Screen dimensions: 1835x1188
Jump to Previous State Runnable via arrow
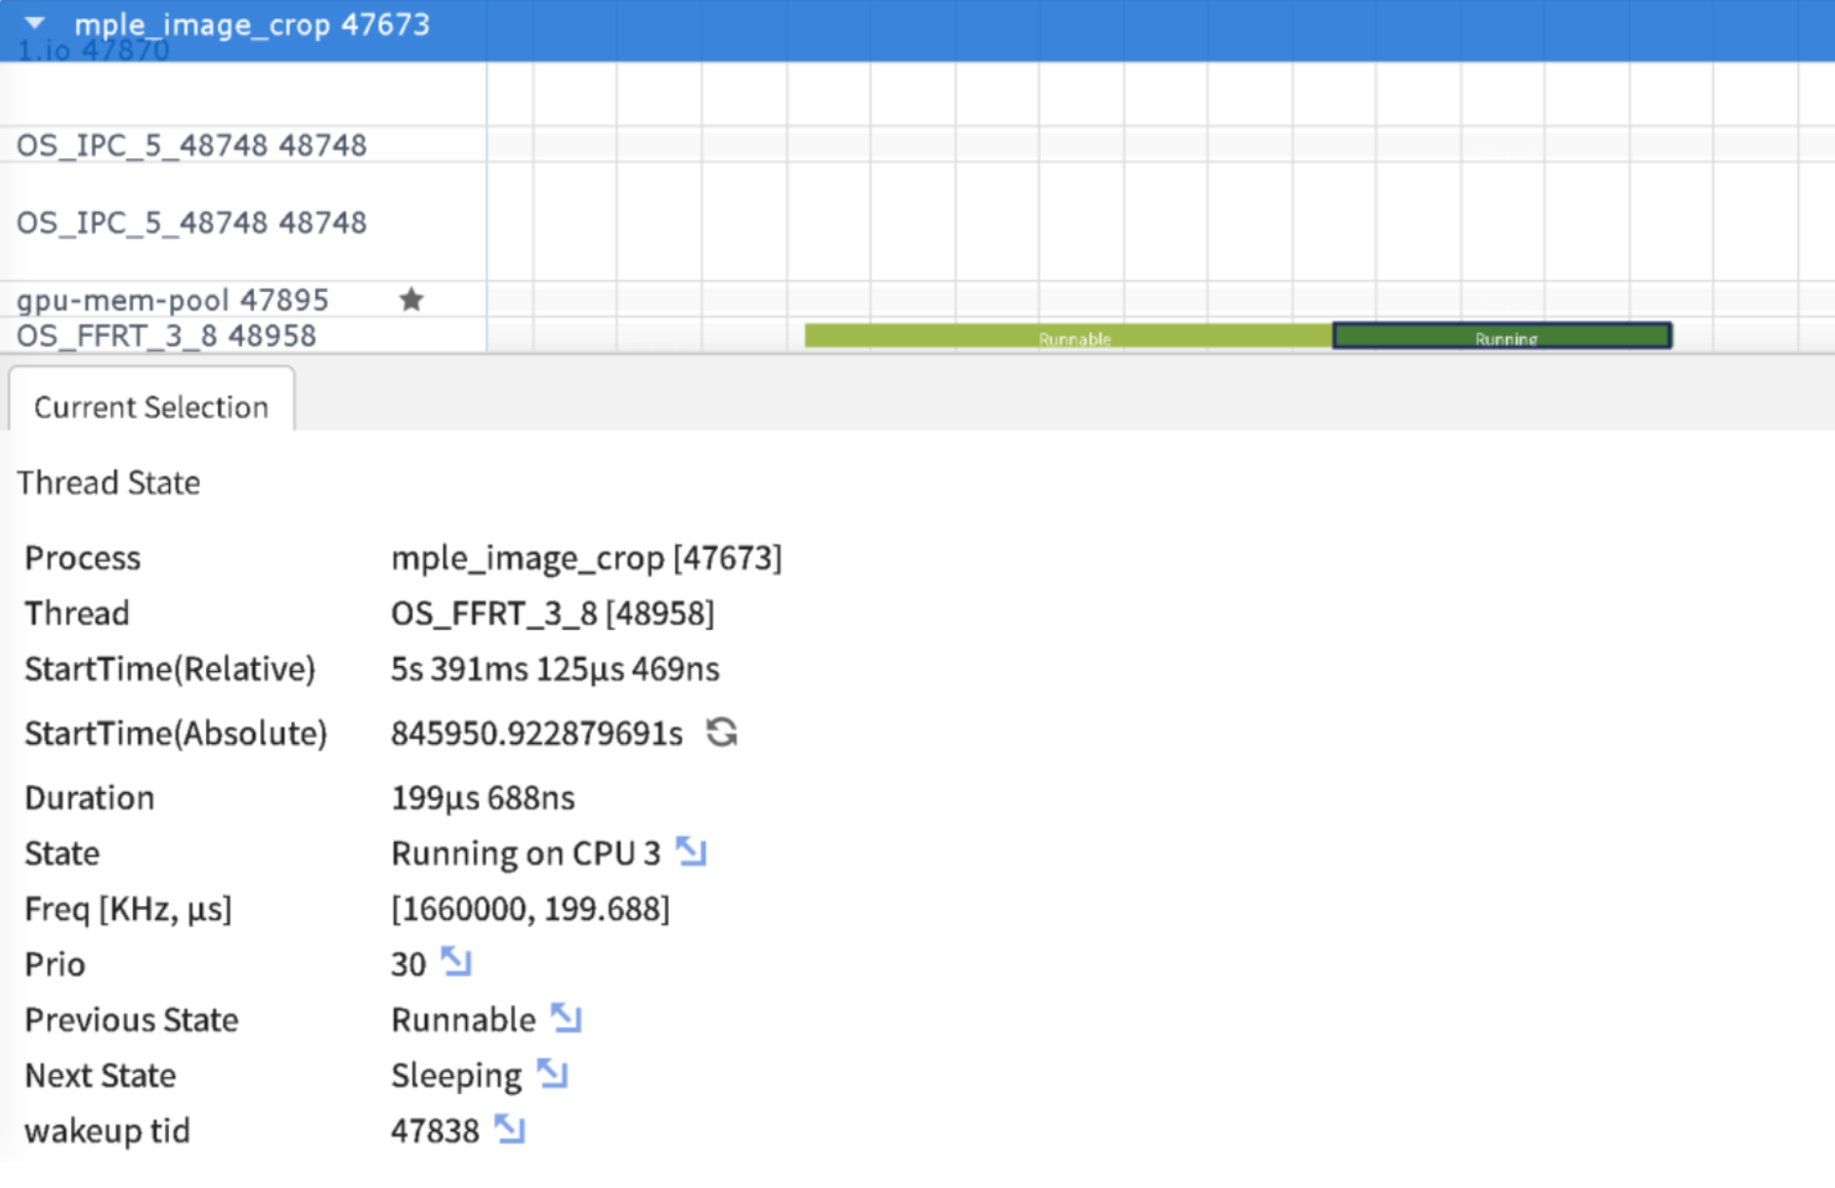coord(565,1018)
